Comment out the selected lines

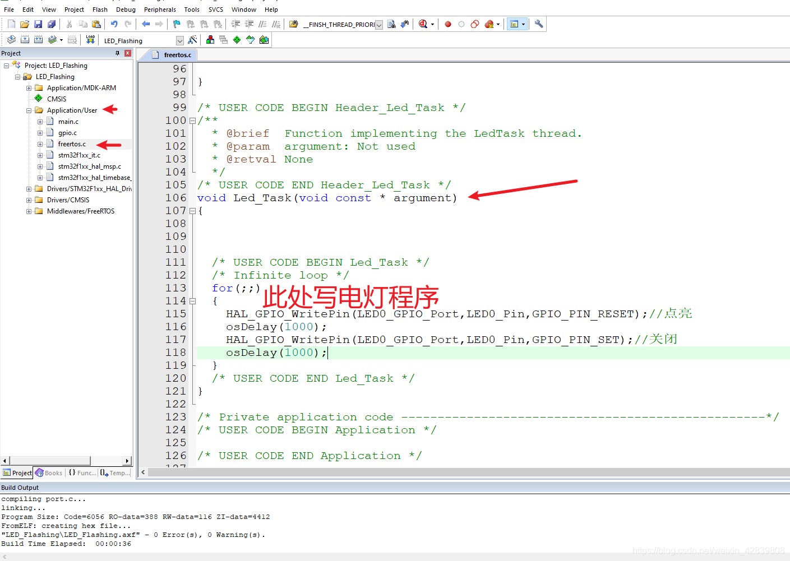coord(262,24)
